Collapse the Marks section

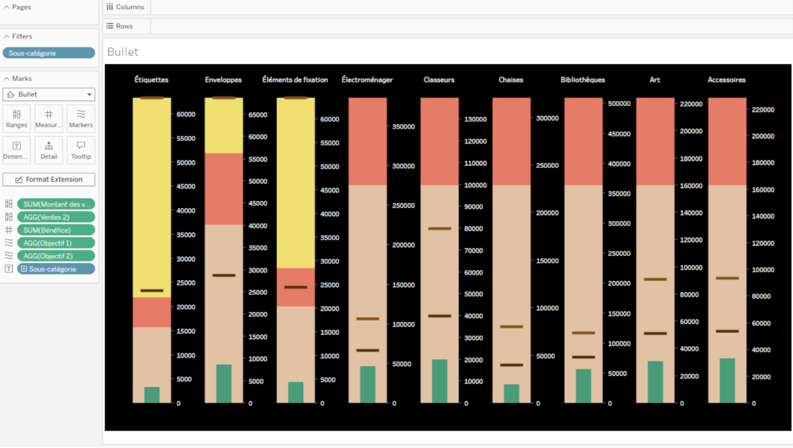point(7,79)
